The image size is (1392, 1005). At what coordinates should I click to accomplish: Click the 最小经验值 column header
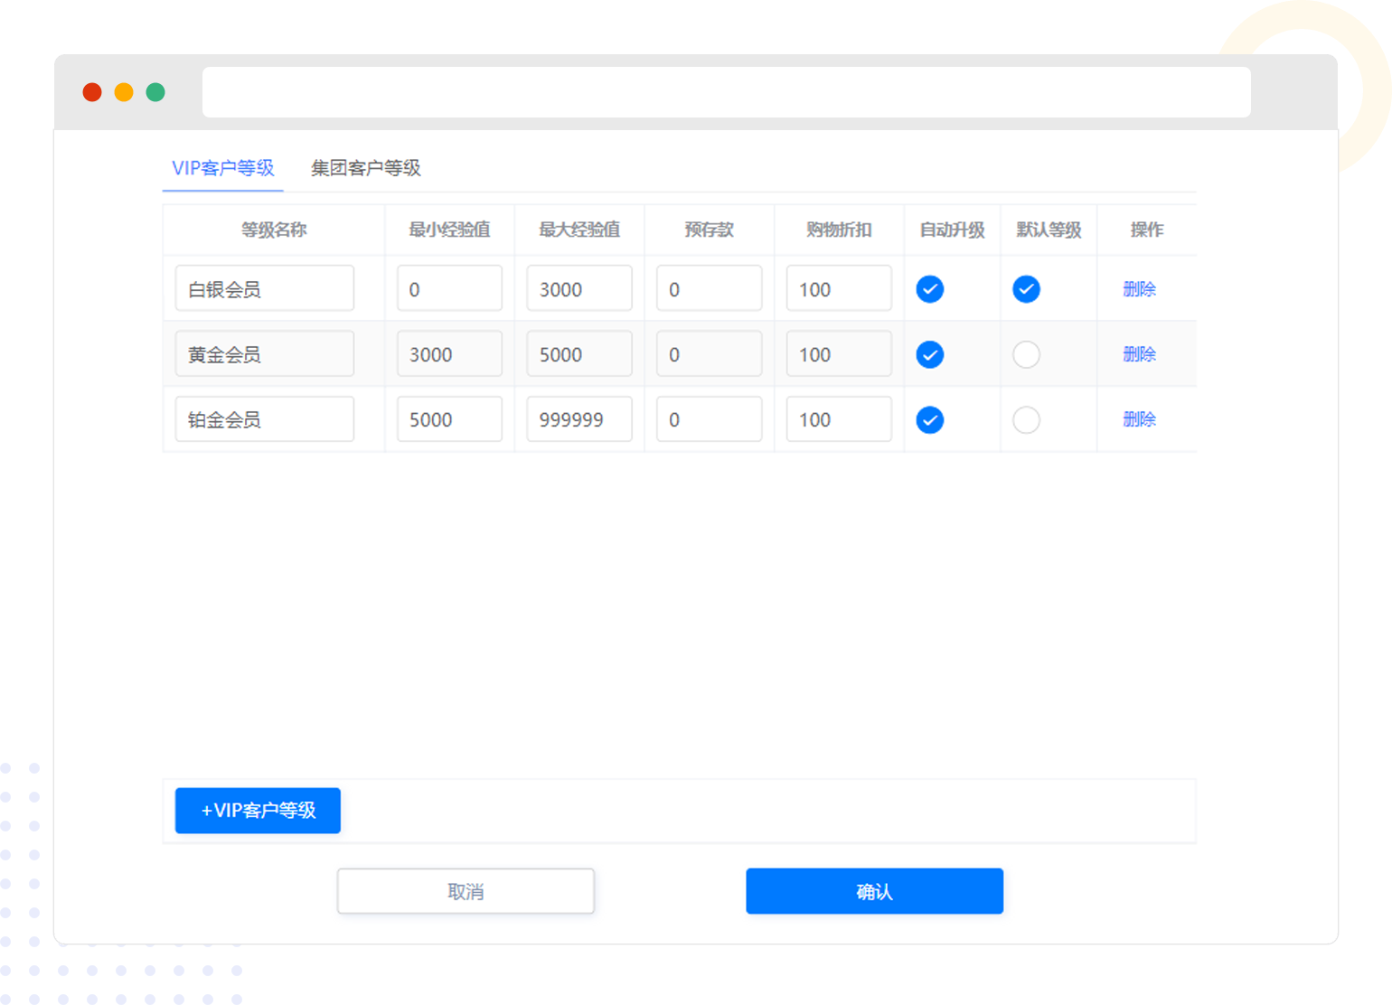click(449, 230)
